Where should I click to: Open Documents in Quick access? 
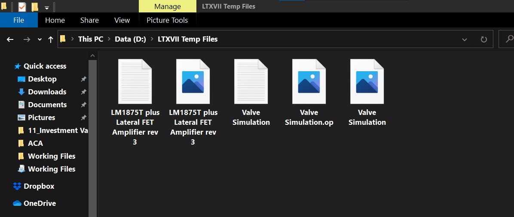[48, 105]
